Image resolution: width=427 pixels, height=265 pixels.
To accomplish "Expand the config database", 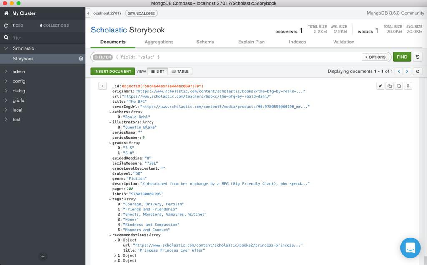I will (x=6, y=81).
